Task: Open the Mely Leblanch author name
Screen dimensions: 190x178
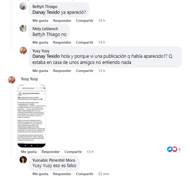Action: click(45, 29)
